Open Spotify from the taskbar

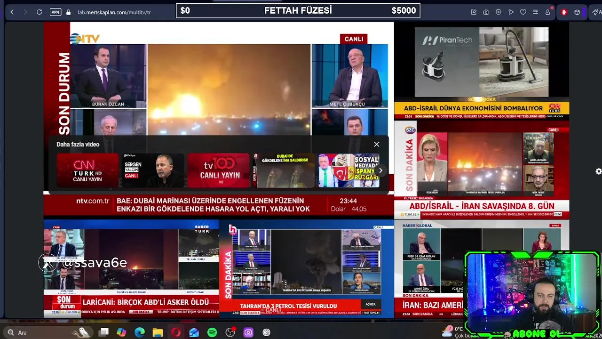(x=212, y=332)
